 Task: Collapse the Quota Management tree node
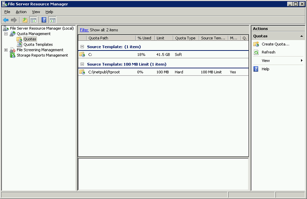(6, 34)
